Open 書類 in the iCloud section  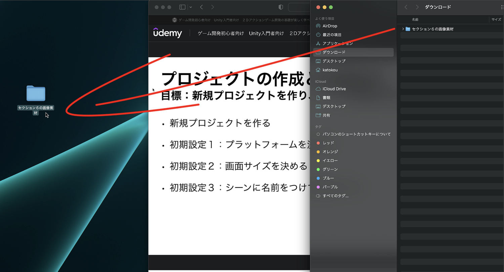click(x=353, y=97)
